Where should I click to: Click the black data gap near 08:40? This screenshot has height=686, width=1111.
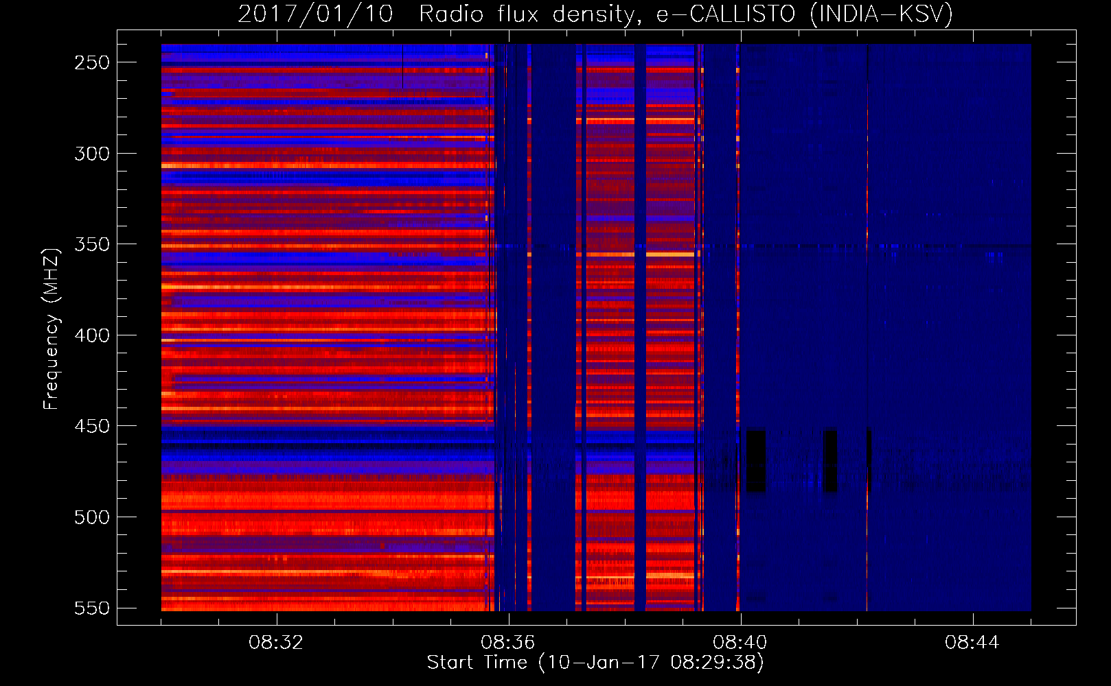point(756,461)
